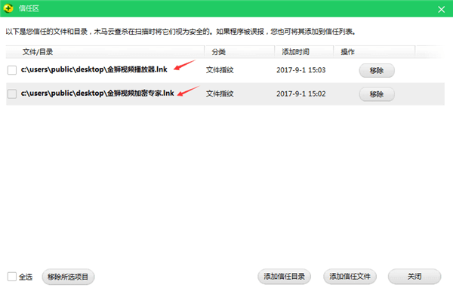Click 文件指纹 in the 金狮视频加密专家.lnk row
This screenshot has width=453, height=294.
pyautogui.click(x=220, y=93)
